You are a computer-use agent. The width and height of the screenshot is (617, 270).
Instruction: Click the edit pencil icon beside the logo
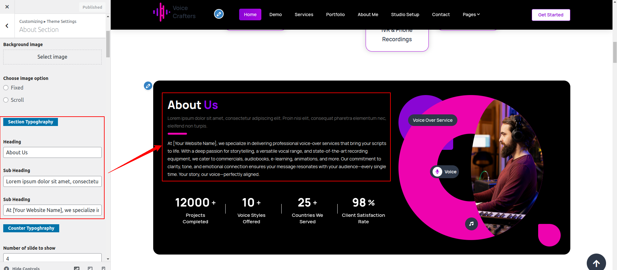[219, 14]
